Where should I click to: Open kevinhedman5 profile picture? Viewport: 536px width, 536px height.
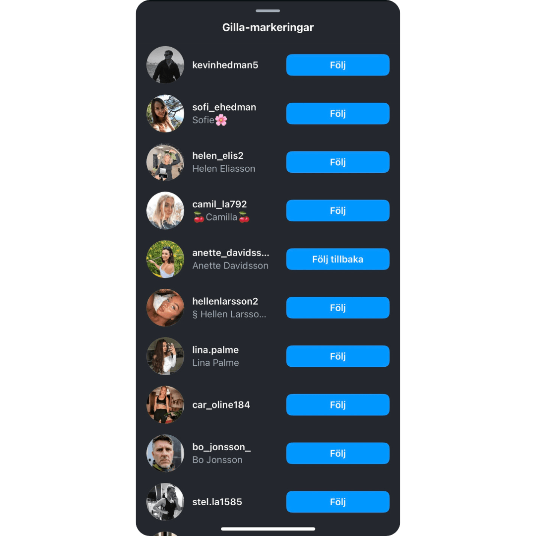(x=165, y=65)
